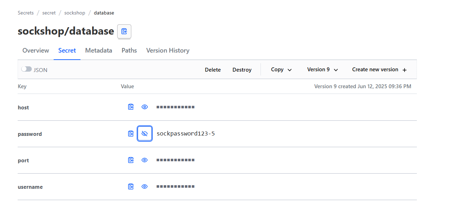Viewport: 449px width, 211px height.
Task: Hide the password value
Action: tap(144, 134)
